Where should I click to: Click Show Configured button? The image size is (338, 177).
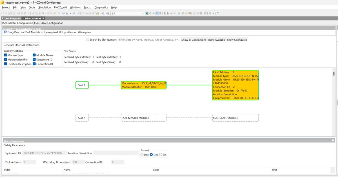pyautogui.click(x=237, y=40)
